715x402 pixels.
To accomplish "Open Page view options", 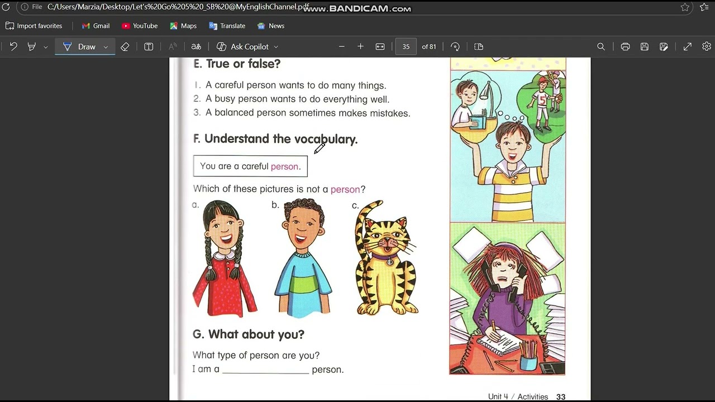I will (479, 47).
